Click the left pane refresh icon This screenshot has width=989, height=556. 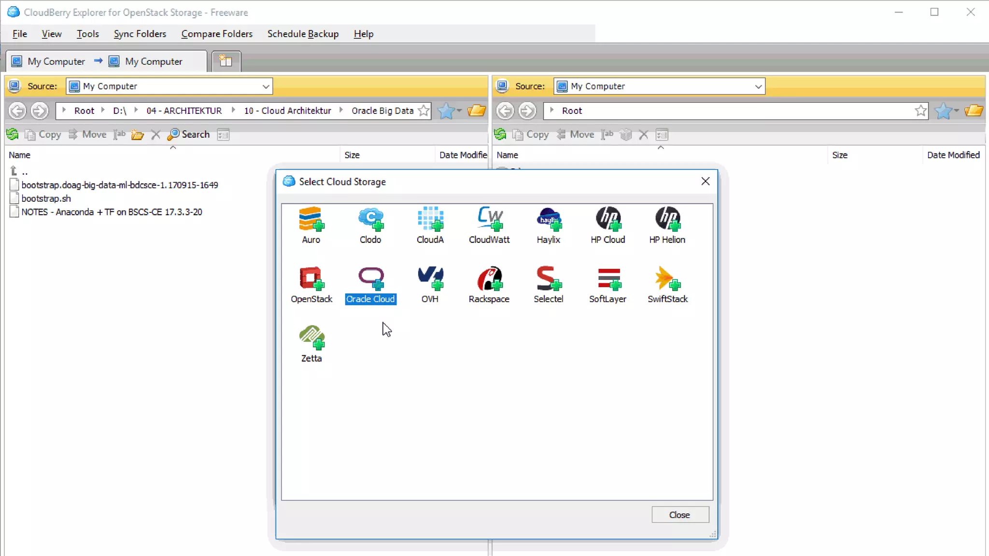click(13, 134)
